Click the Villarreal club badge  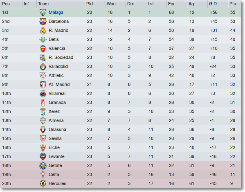pos(43,94)
